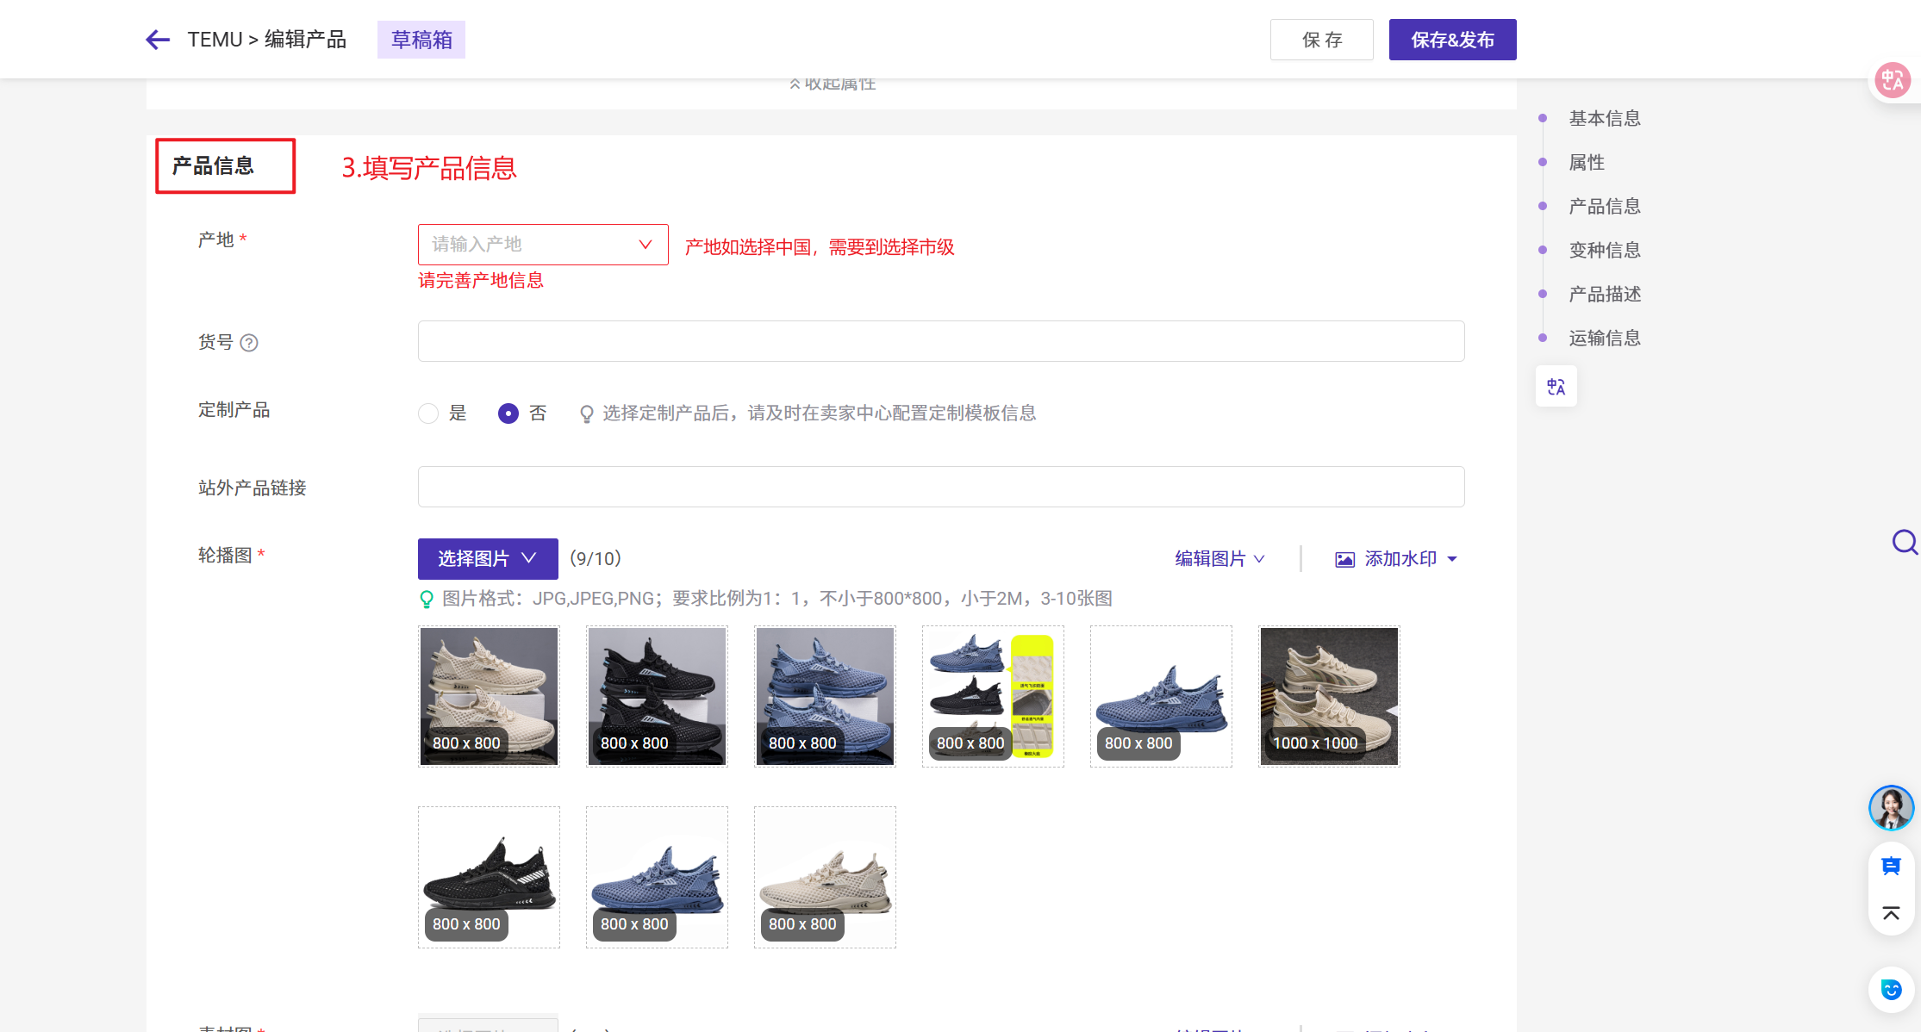Screen dimensions: 1921x1032
Task: Expand the 选择图片 dropdown button
Action: [x=488, y=559]
